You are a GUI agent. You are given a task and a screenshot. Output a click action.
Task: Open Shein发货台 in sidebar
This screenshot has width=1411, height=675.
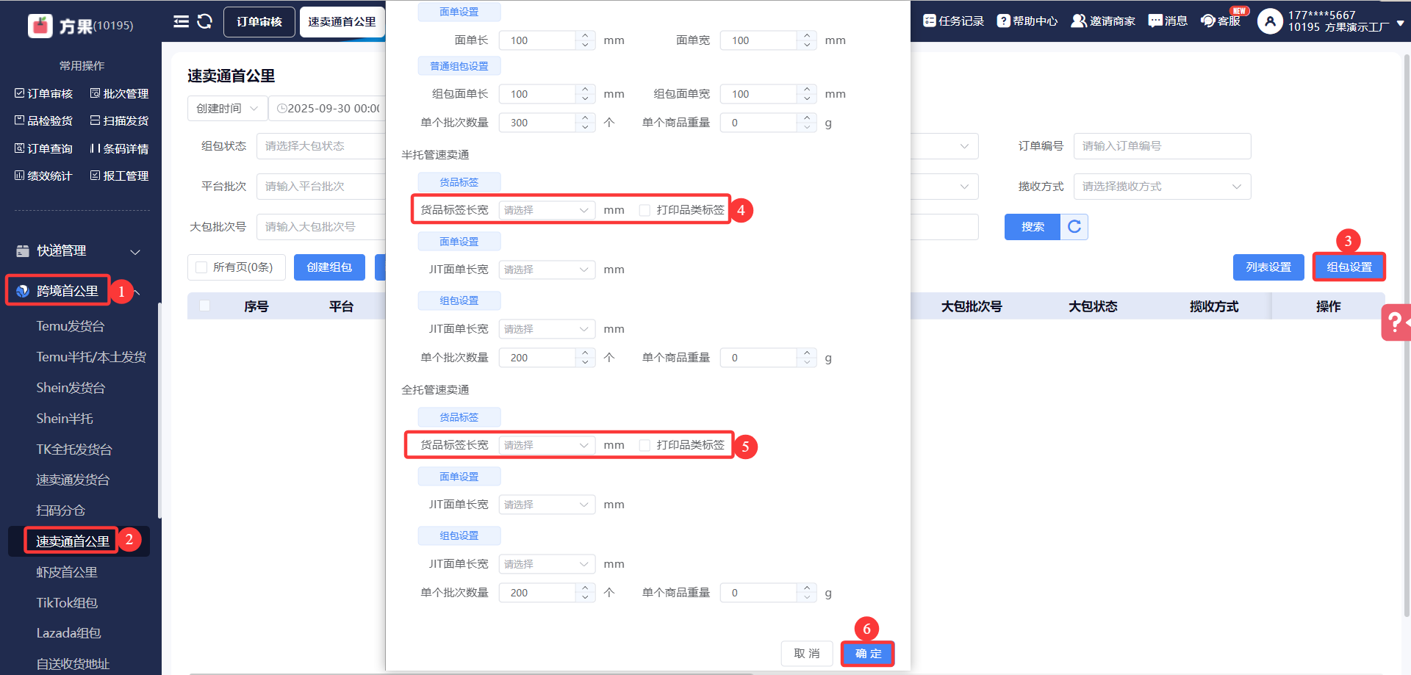pyautogui.click(x=71, y=388)
